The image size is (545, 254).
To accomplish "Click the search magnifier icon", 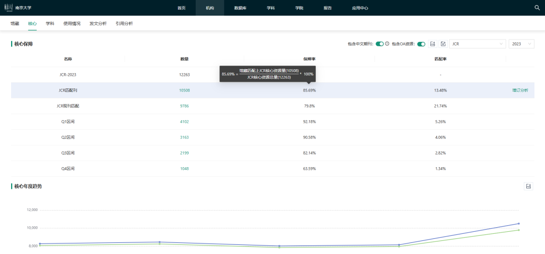I will click(x=537, y=8).
